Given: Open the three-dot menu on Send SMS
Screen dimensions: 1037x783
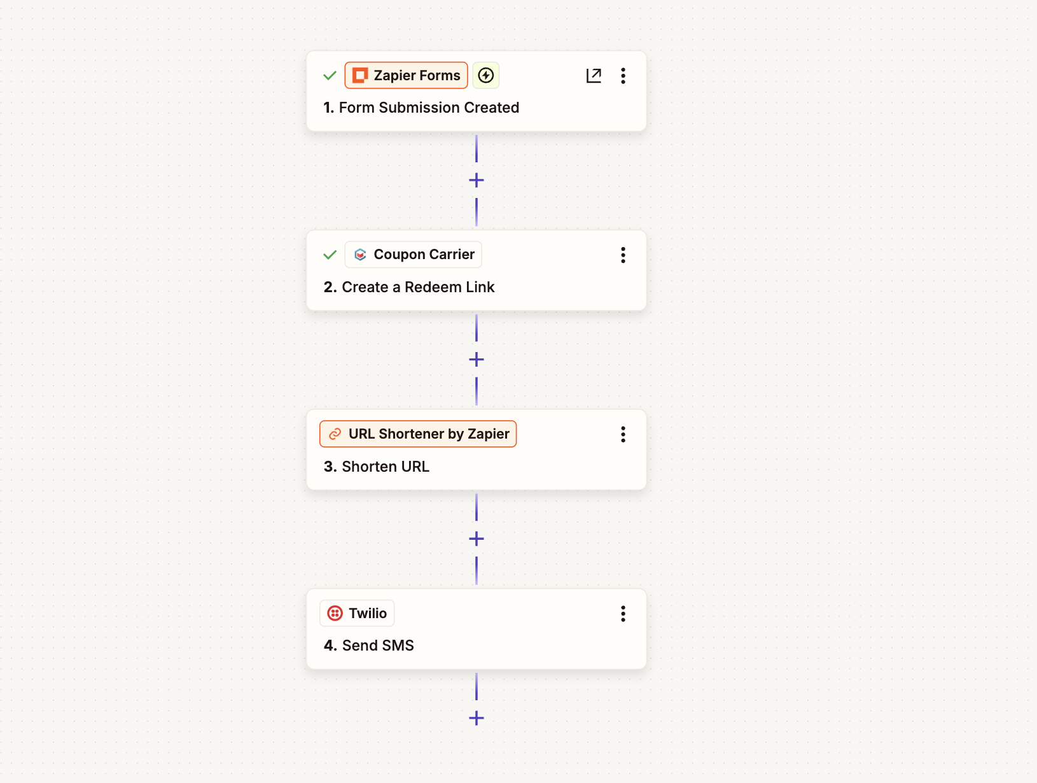Looking at the screenshot, I should pos(623,613).
